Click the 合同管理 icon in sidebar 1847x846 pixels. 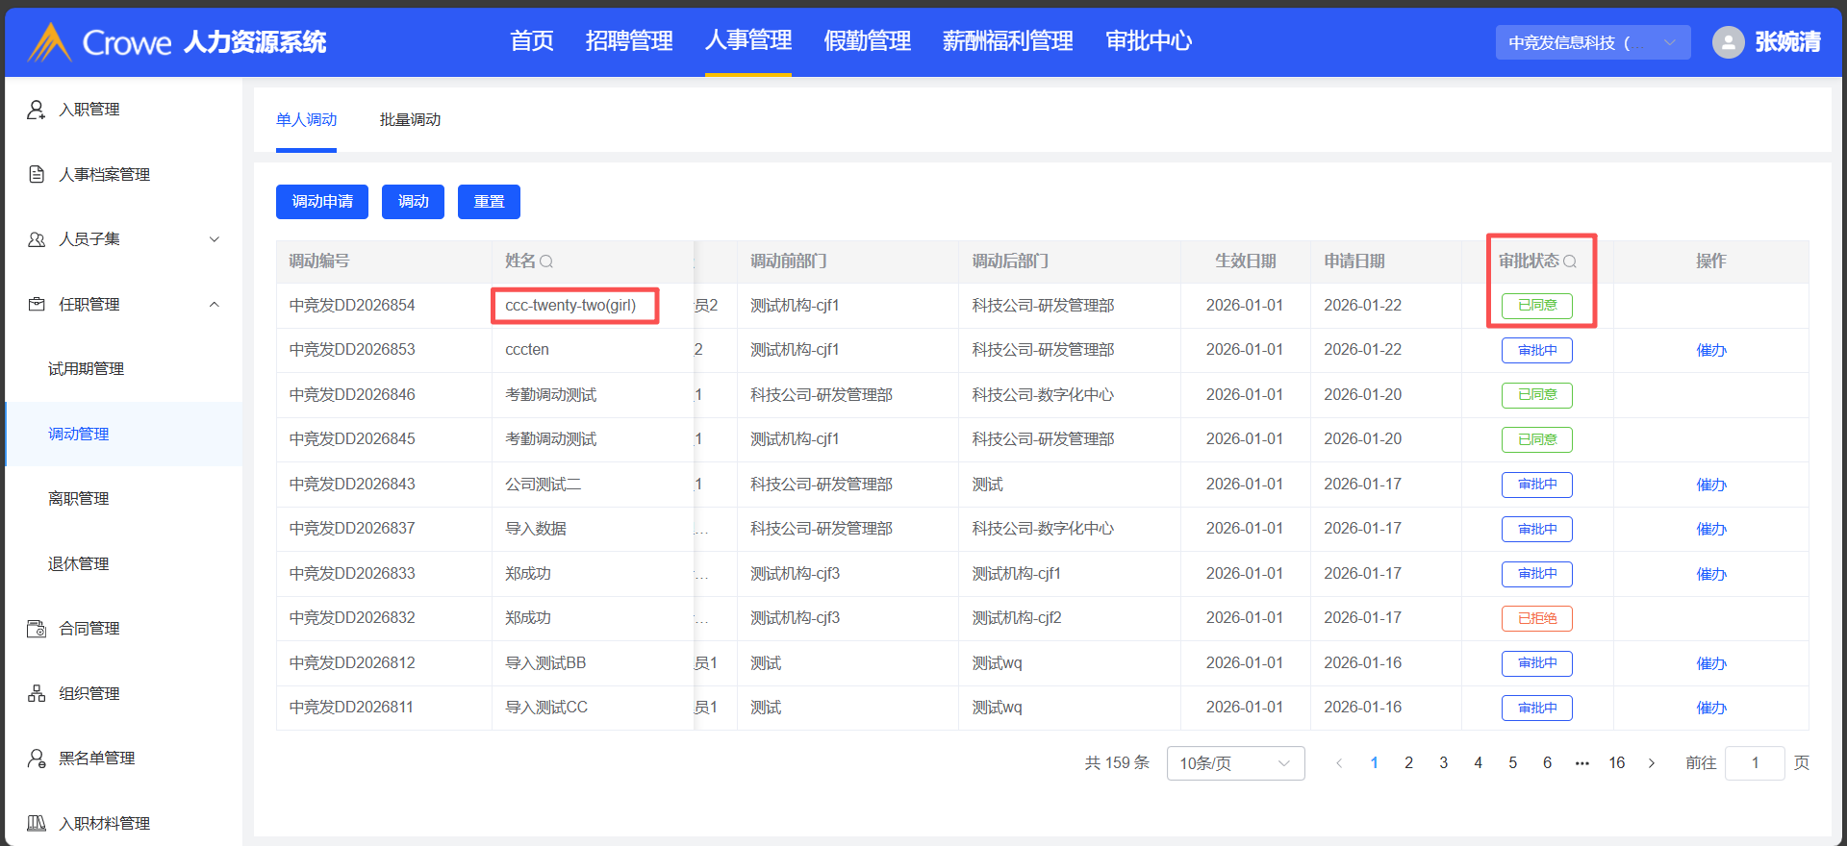pyautogui.click(x=37, y=629)
